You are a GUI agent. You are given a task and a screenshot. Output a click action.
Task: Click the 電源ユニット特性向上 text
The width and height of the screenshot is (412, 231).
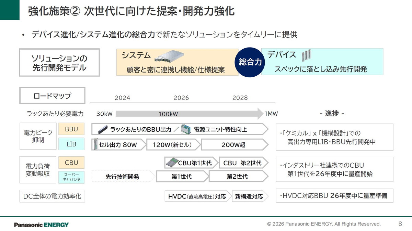[220, 130]
